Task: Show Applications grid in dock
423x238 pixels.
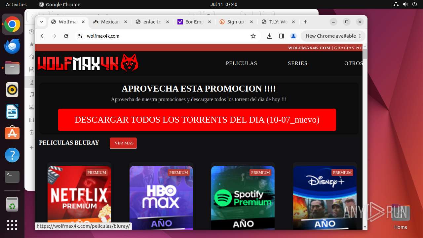Action: point(12,225)
